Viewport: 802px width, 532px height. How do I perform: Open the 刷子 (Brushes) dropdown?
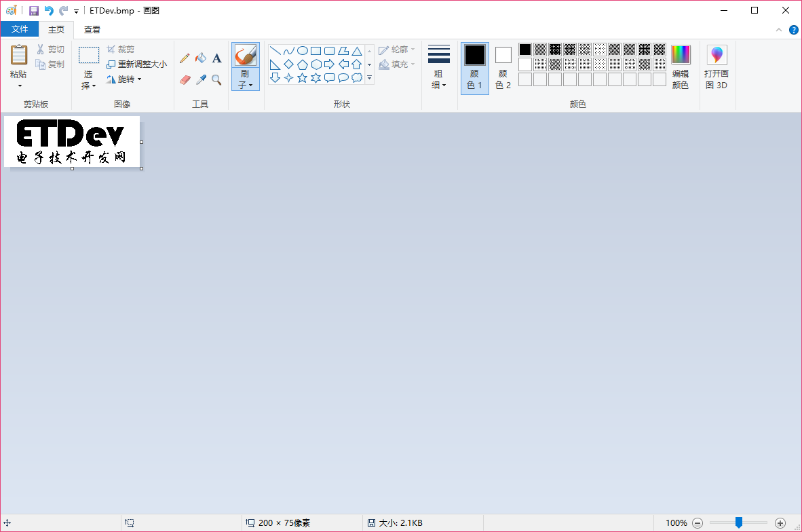tap(246, 79)
